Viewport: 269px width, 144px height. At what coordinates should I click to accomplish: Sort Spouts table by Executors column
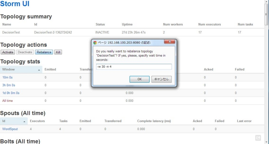tap(37, 121)
